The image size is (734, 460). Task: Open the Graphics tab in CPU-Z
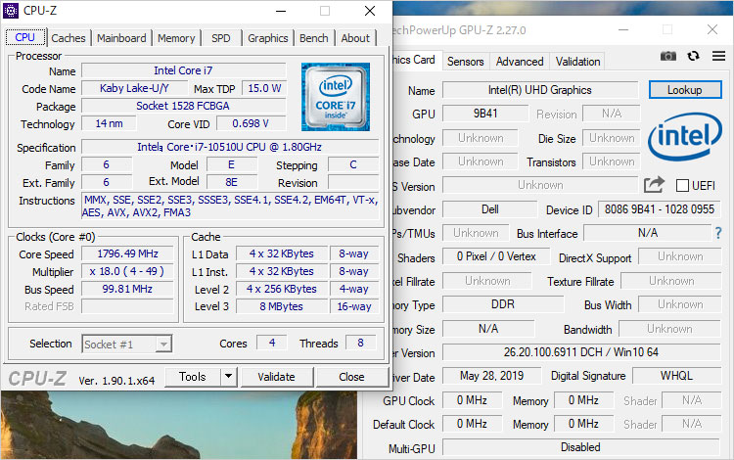268,38
